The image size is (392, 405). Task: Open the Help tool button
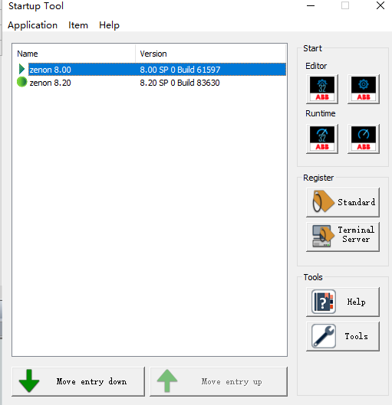click(343, 302)
